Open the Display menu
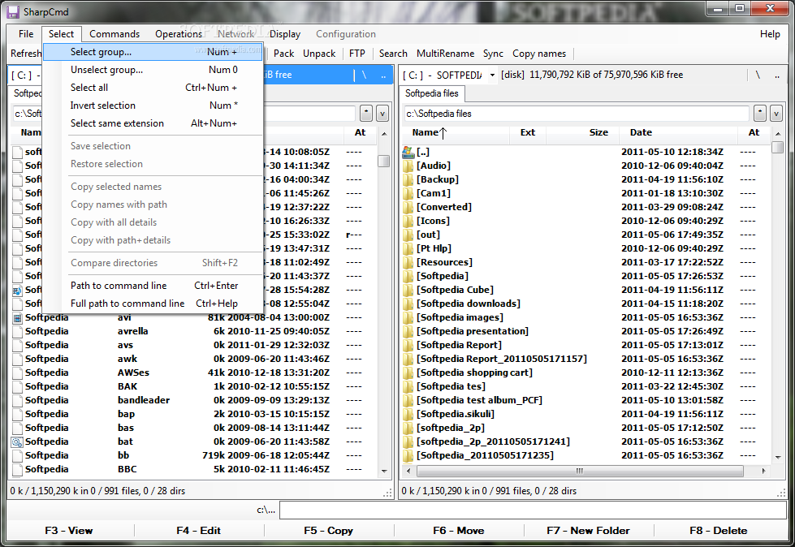The width and height of the screenshot is (795, 547). coord(285,34)
